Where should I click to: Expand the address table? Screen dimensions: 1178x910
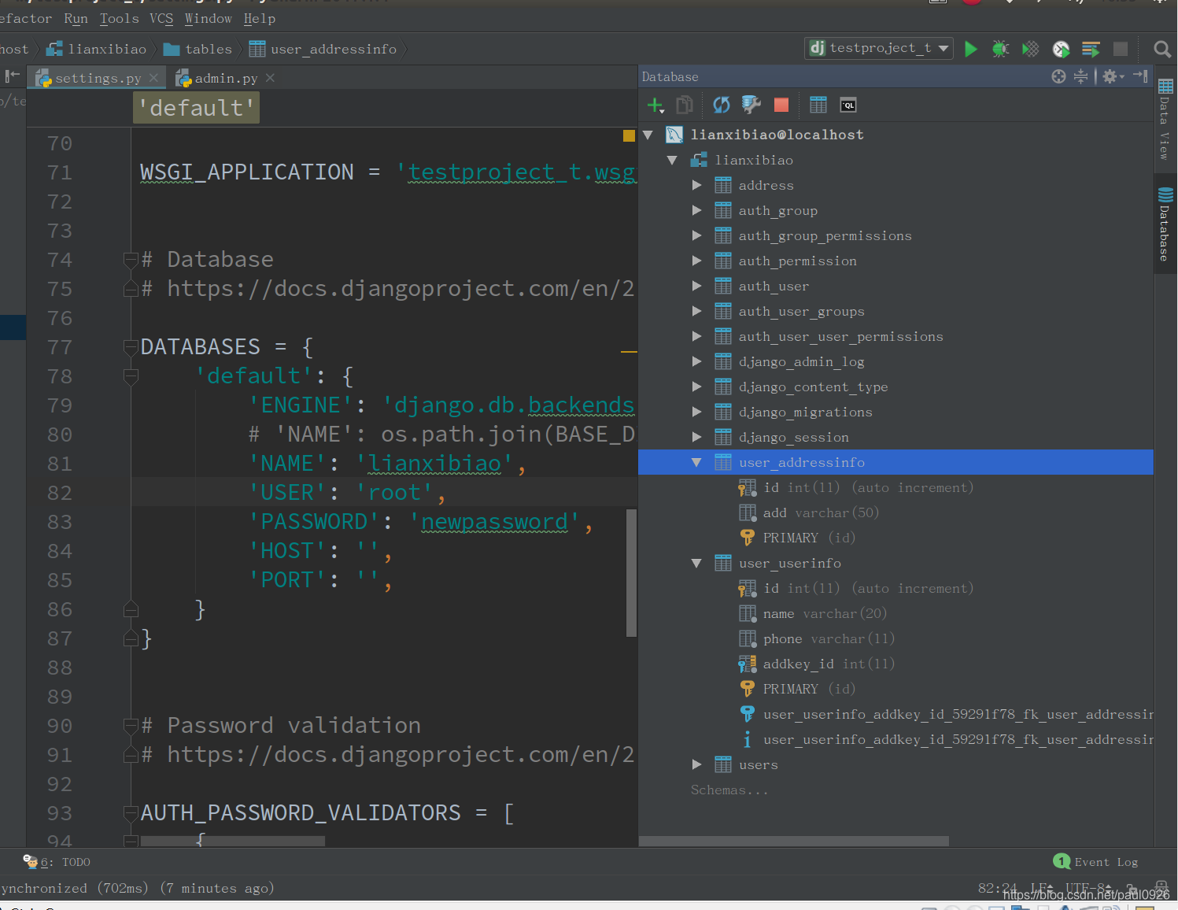tap(696, 185)
